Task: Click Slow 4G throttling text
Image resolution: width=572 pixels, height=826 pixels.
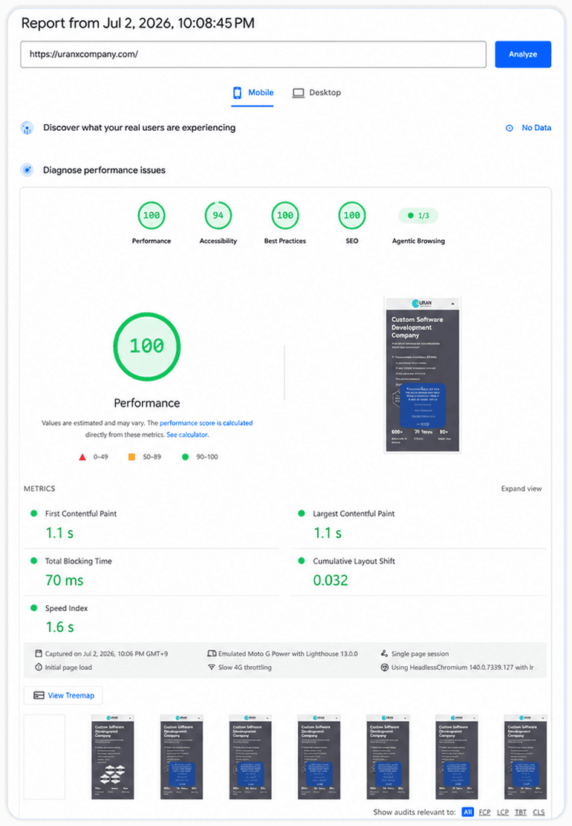Action: [244, 668]
